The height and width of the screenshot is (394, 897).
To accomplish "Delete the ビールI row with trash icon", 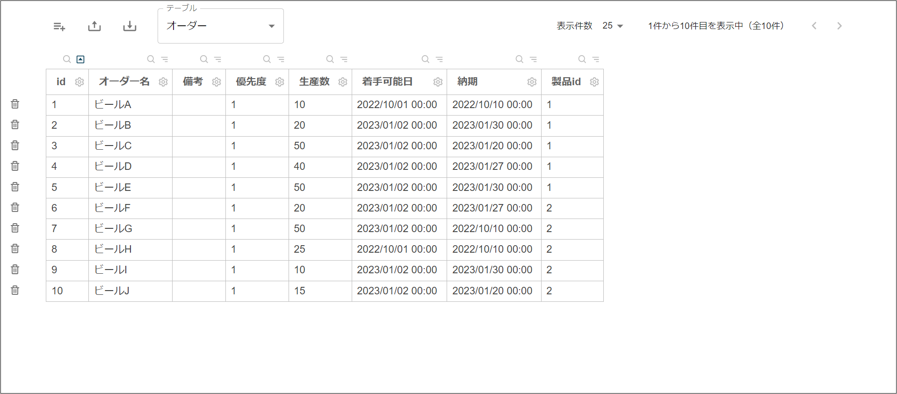I will 15,269.
